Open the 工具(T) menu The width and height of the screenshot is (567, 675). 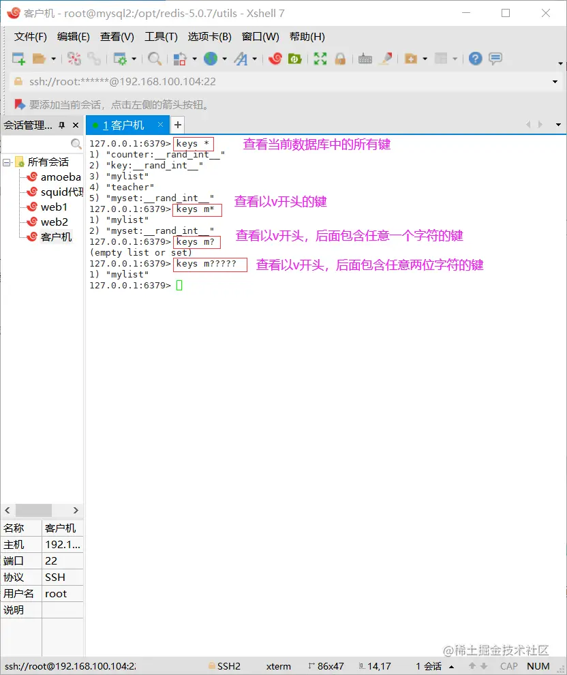(162, 37)
